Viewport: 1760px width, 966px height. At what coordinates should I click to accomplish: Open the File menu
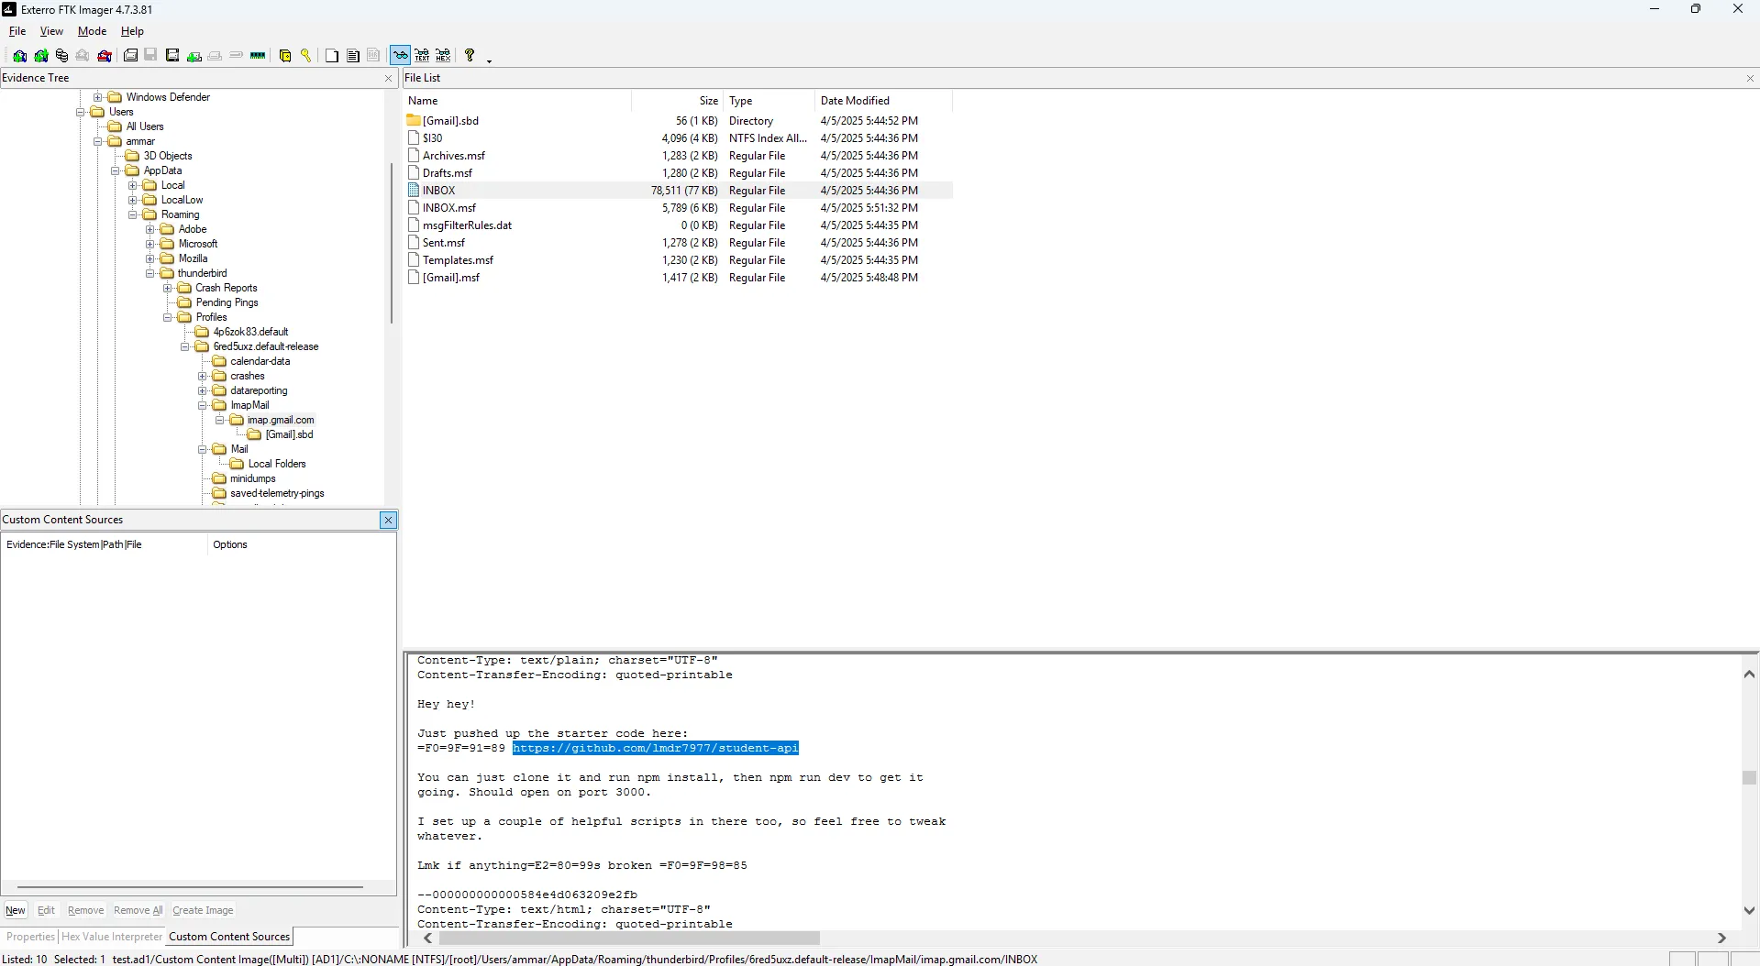17,31
